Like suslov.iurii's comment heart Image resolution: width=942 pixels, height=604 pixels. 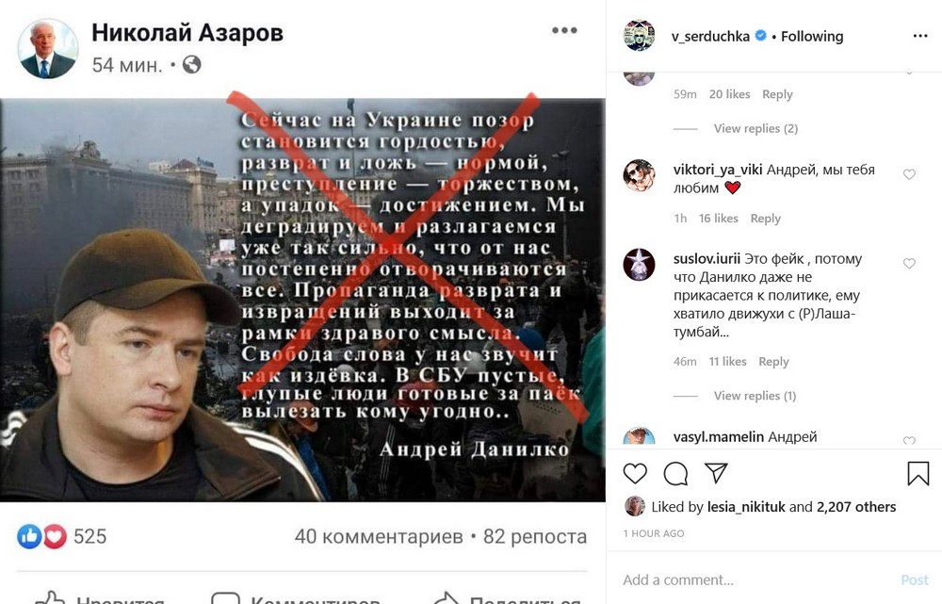click(910, 263)
